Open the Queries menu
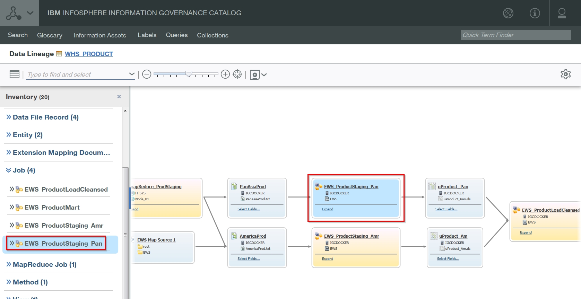The height and width of the screenshot is (299, 581). [177, 35]
